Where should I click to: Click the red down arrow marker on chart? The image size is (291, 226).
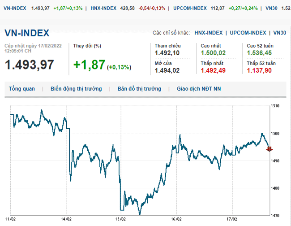pos(270,149)
